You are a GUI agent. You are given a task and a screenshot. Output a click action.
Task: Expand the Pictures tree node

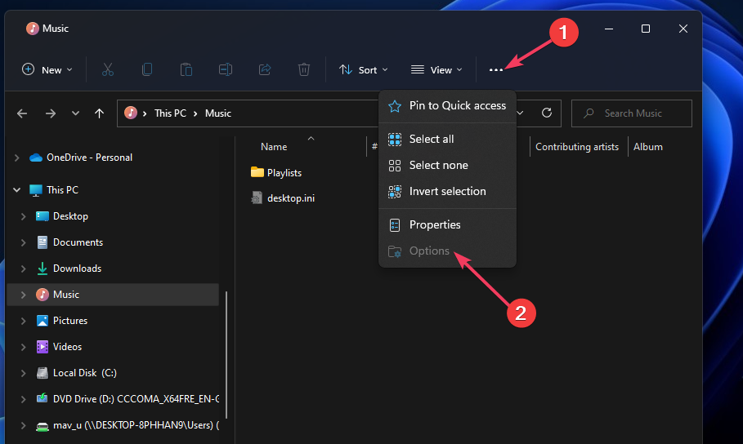coord(23,321)
